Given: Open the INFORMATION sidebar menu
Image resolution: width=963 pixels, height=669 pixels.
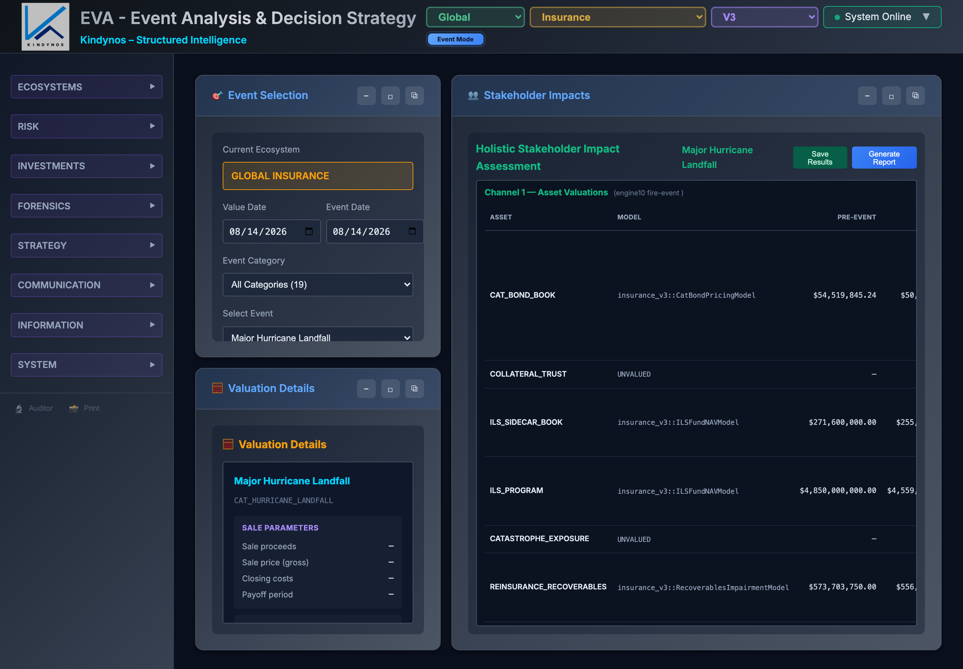Looking at the screenshot, I should click(86, 325).
